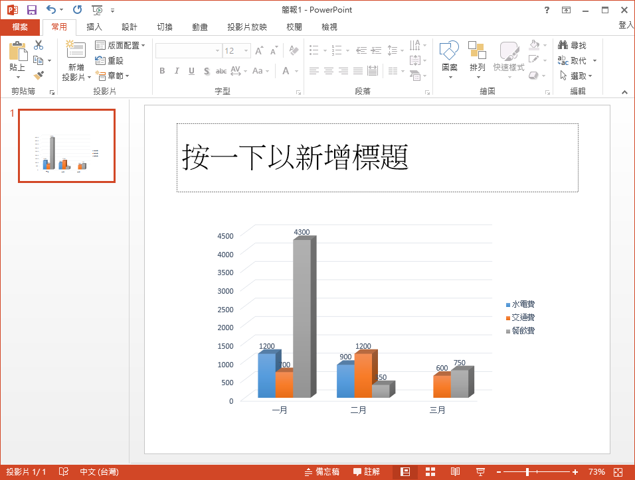Switch to the 插入 ribbon tab

[x=94, y=27]
